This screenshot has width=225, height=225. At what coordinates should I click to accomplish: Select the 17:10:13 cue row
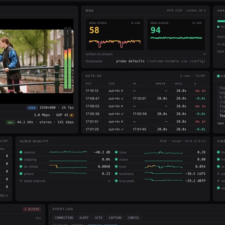[146, 91]
